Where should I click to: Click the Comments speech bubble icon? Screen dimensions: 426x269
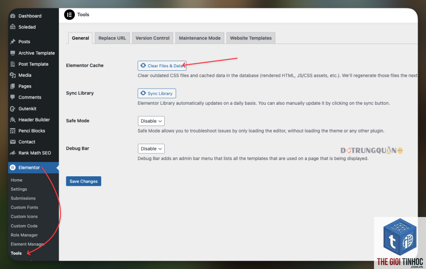click(x=13, y=97)
